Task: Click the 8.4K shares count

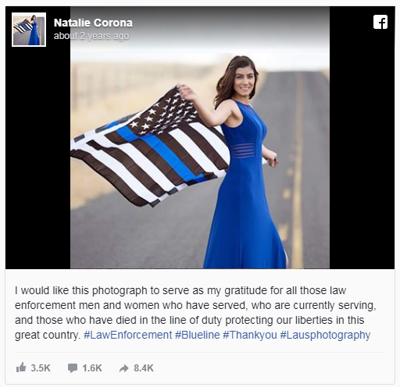Action: (x=144, y=368)
